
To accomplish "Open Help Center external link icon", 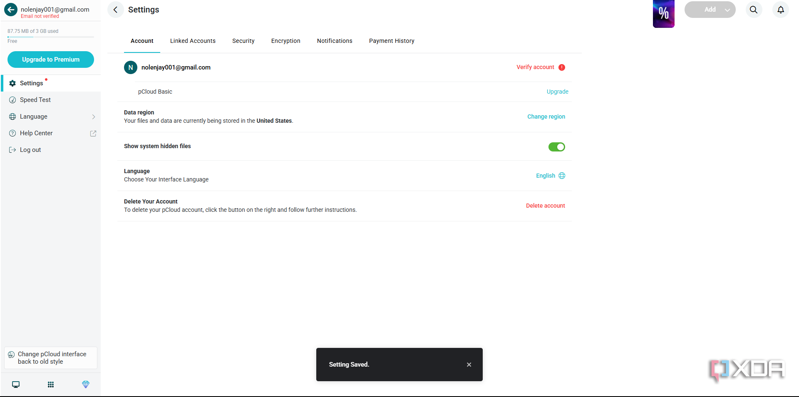I will [x=93, y=133].
